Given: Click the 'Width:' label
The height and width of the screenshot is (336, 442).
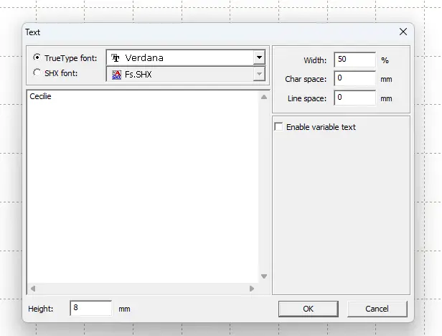Looking at the screenshot, I should click(315, 60).
